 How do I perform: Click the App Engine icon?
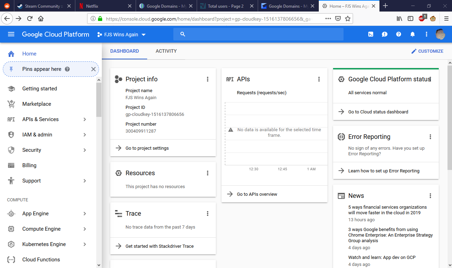pos(11,214)
